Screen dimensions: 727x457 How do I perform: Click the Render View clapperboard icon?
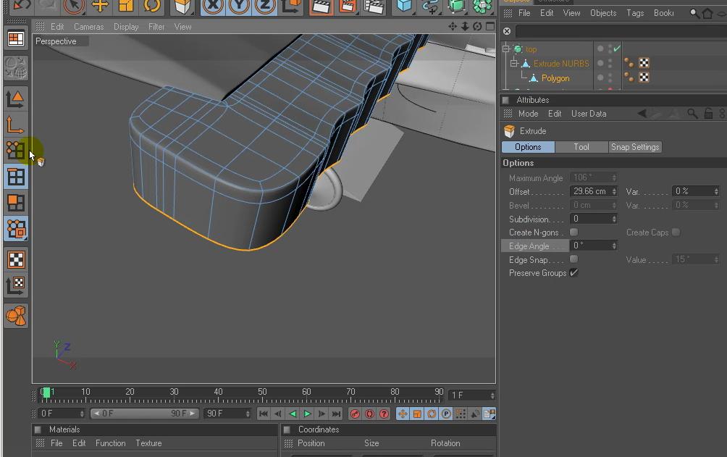click(321, 7)
